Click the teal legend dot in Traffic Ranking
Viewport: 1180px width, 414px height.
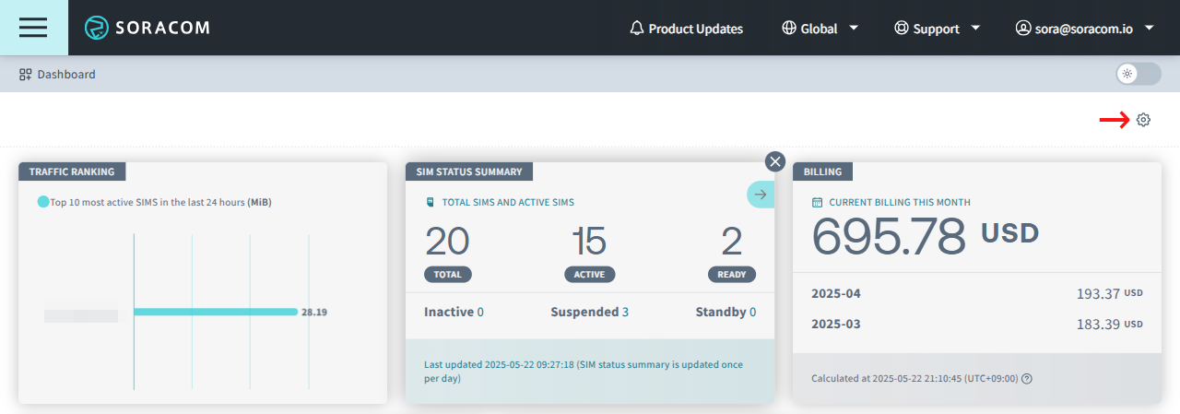point(43,202)
